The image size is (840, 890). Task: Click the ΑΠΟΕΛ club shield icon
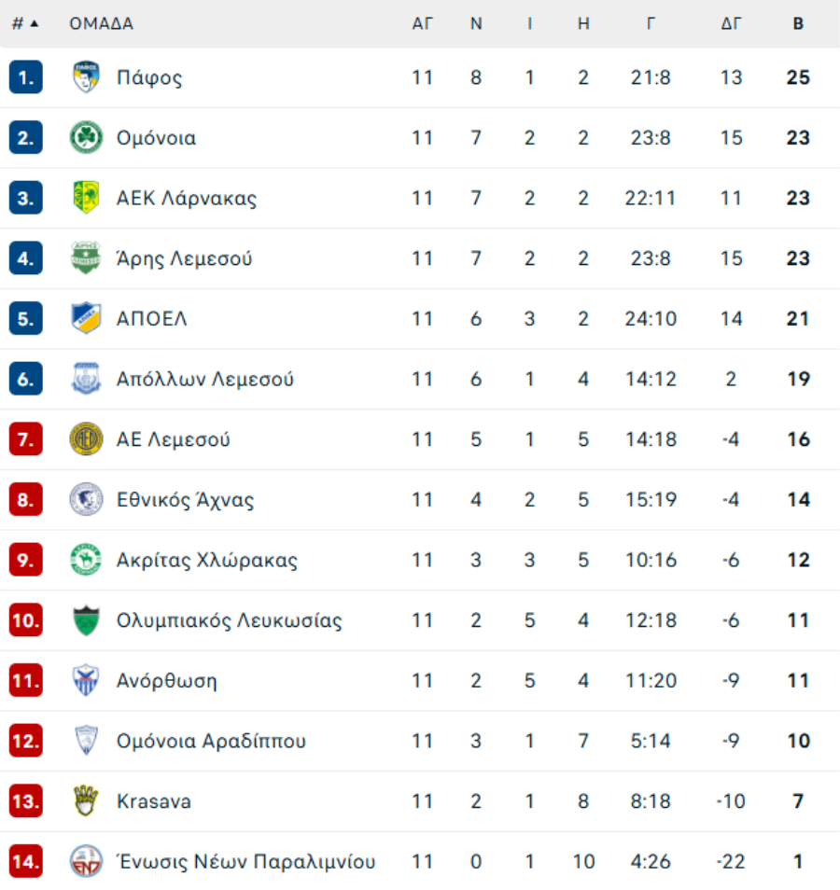86,319
